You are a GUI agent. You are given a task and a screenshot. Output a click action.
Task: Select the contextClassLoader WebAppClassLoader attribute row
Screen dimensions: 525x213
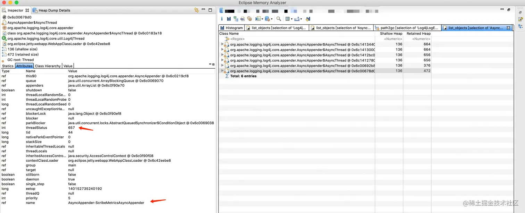[x=108, y=161]
